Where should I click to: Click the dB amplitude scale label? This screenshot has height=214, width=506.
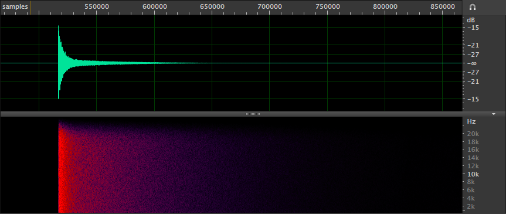click(x=471, y=20)
